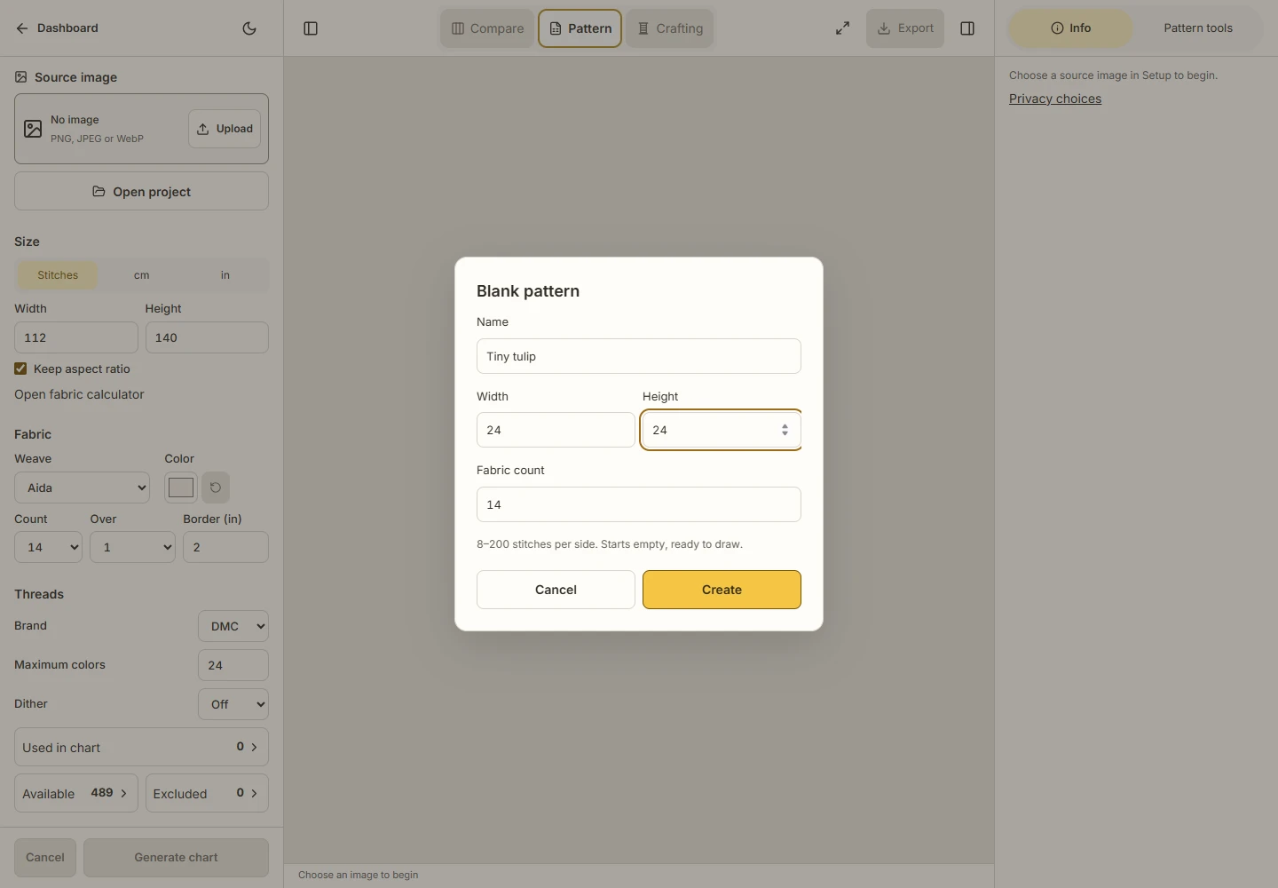
Task: Click the Open fabric calculator link
Action: coord(79,394)
